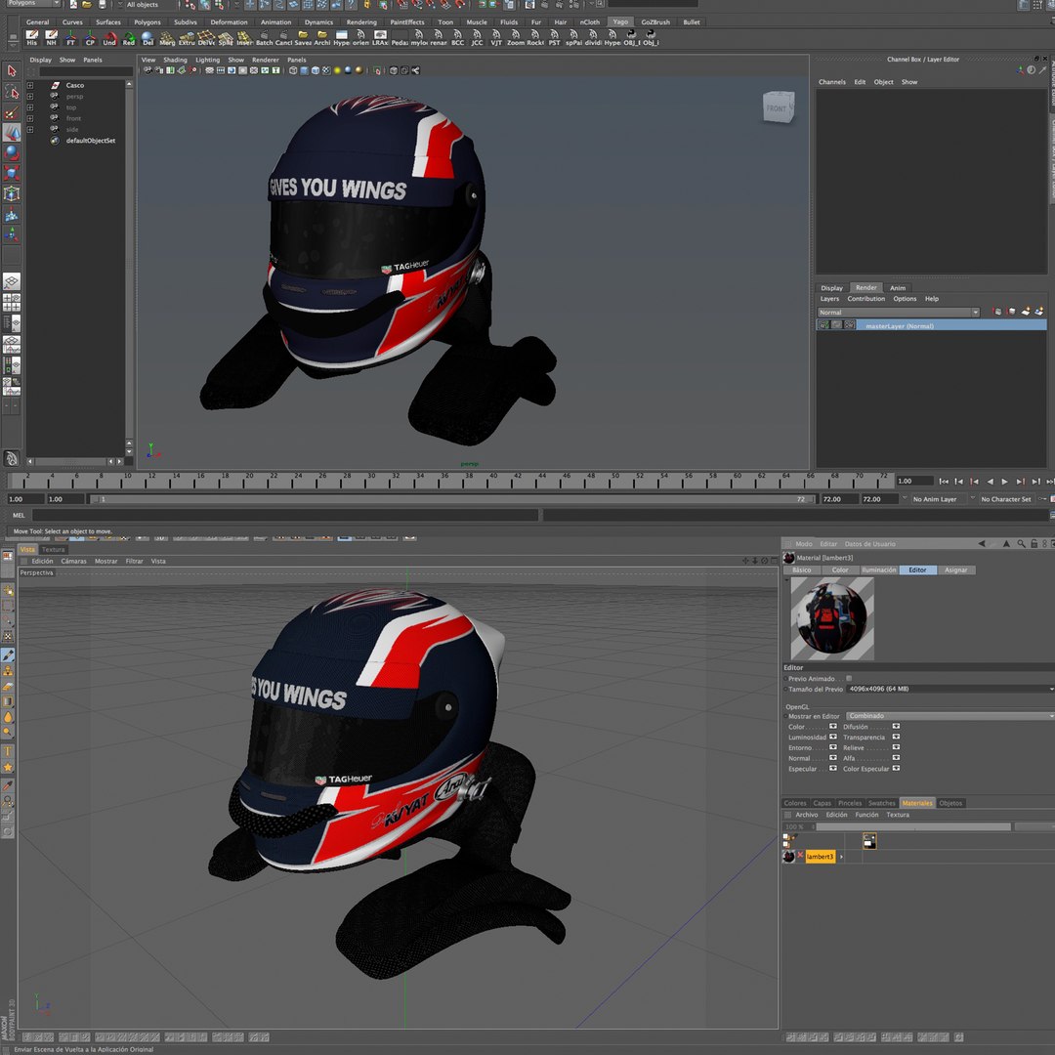Viewport: 1055px width, 1055px height.
Task: Click the lock icon in attribute manager
Action: pyautogui.click(x=1034, y=544)
